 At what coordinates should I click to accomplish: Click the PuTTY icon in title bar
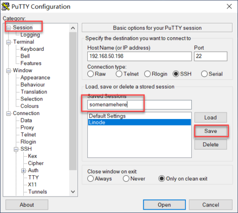pyautogui.click(x=5, y=6)
